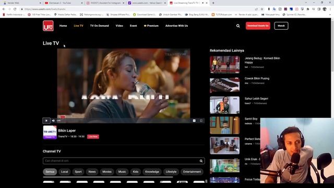Open Sahur Lebih Seger thumbnail
The height and width of the screenshot is (188, 334).
click(x=224, y=105)
